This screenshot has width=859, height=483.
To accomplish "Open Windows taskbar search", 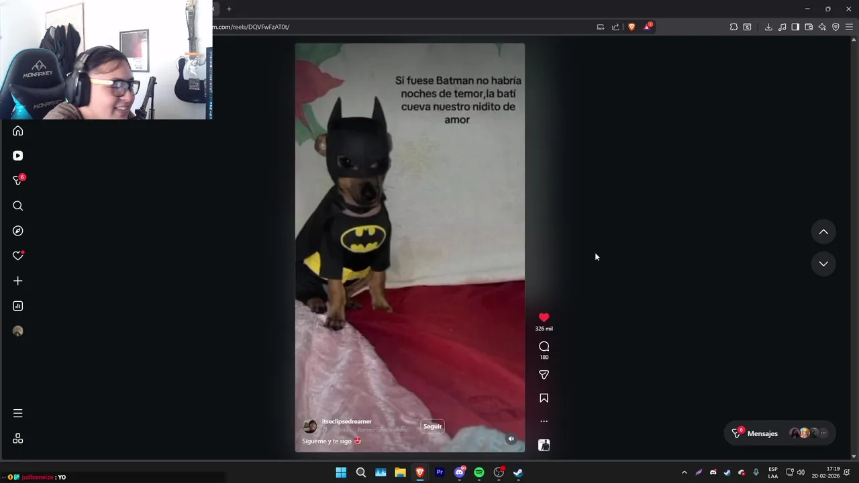I will (361, 472).
